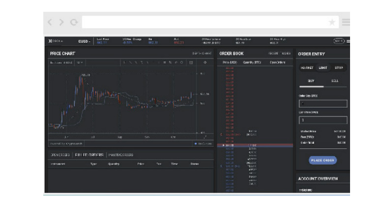The image size is (383, 224).
Task: Click the Status column header in orders table
Action: click(194, 164)
